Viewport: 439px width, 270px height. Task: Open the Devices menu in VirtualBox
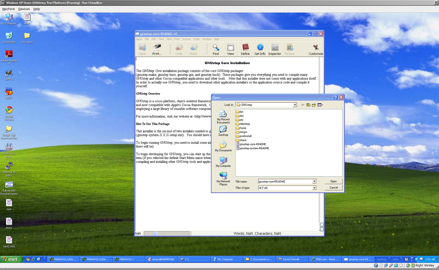point(24,9)
